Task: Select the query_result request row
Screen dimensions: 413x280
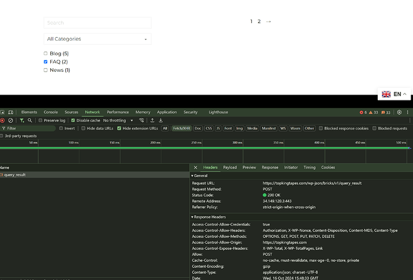Action: click(x=95, y=175)
